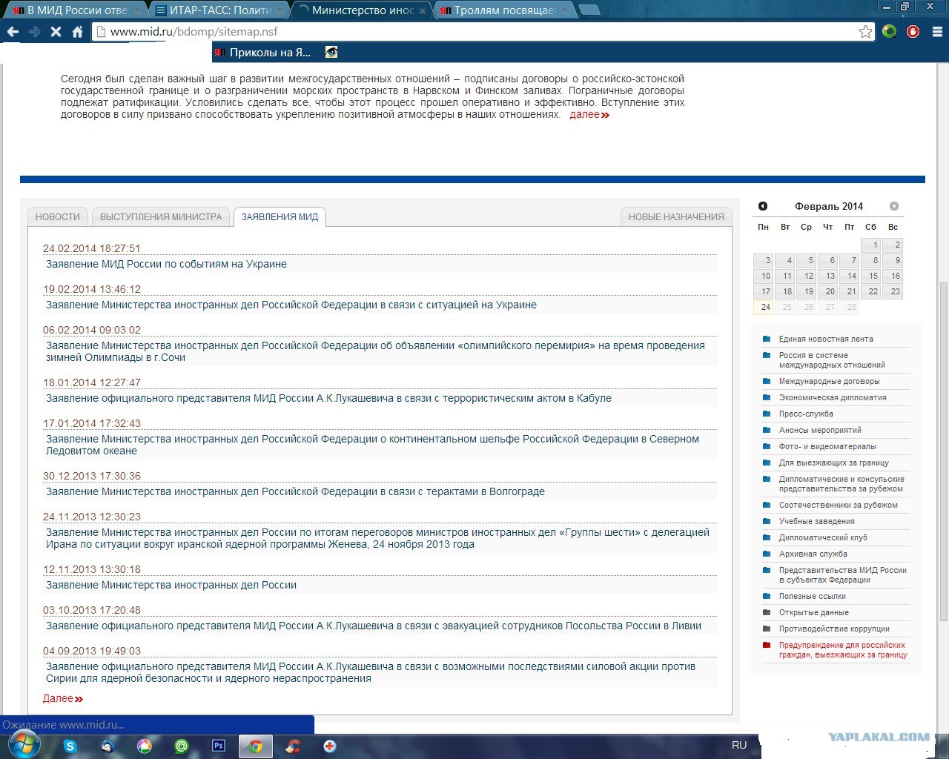Image resolution: width=949 pixels, height=759 pixels.
Task: Open the Chrome menu hamburger icon
Action: pyautogui.click(x=936, y=32)
